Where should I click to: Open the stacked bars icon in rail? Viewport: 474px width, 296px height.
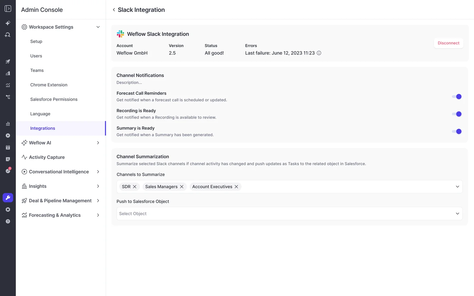click(8, 73)
